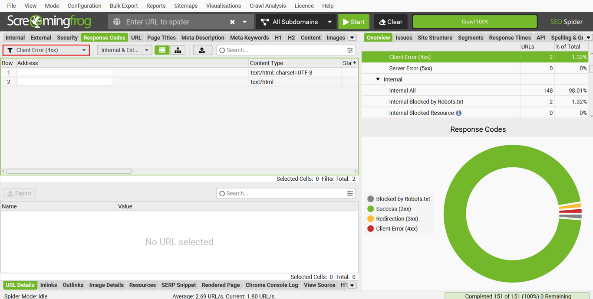The width and height of the screenshot is (593, 299).
Task: Click the Crawl 100% progress bar
Action: (x=474, y=21)
